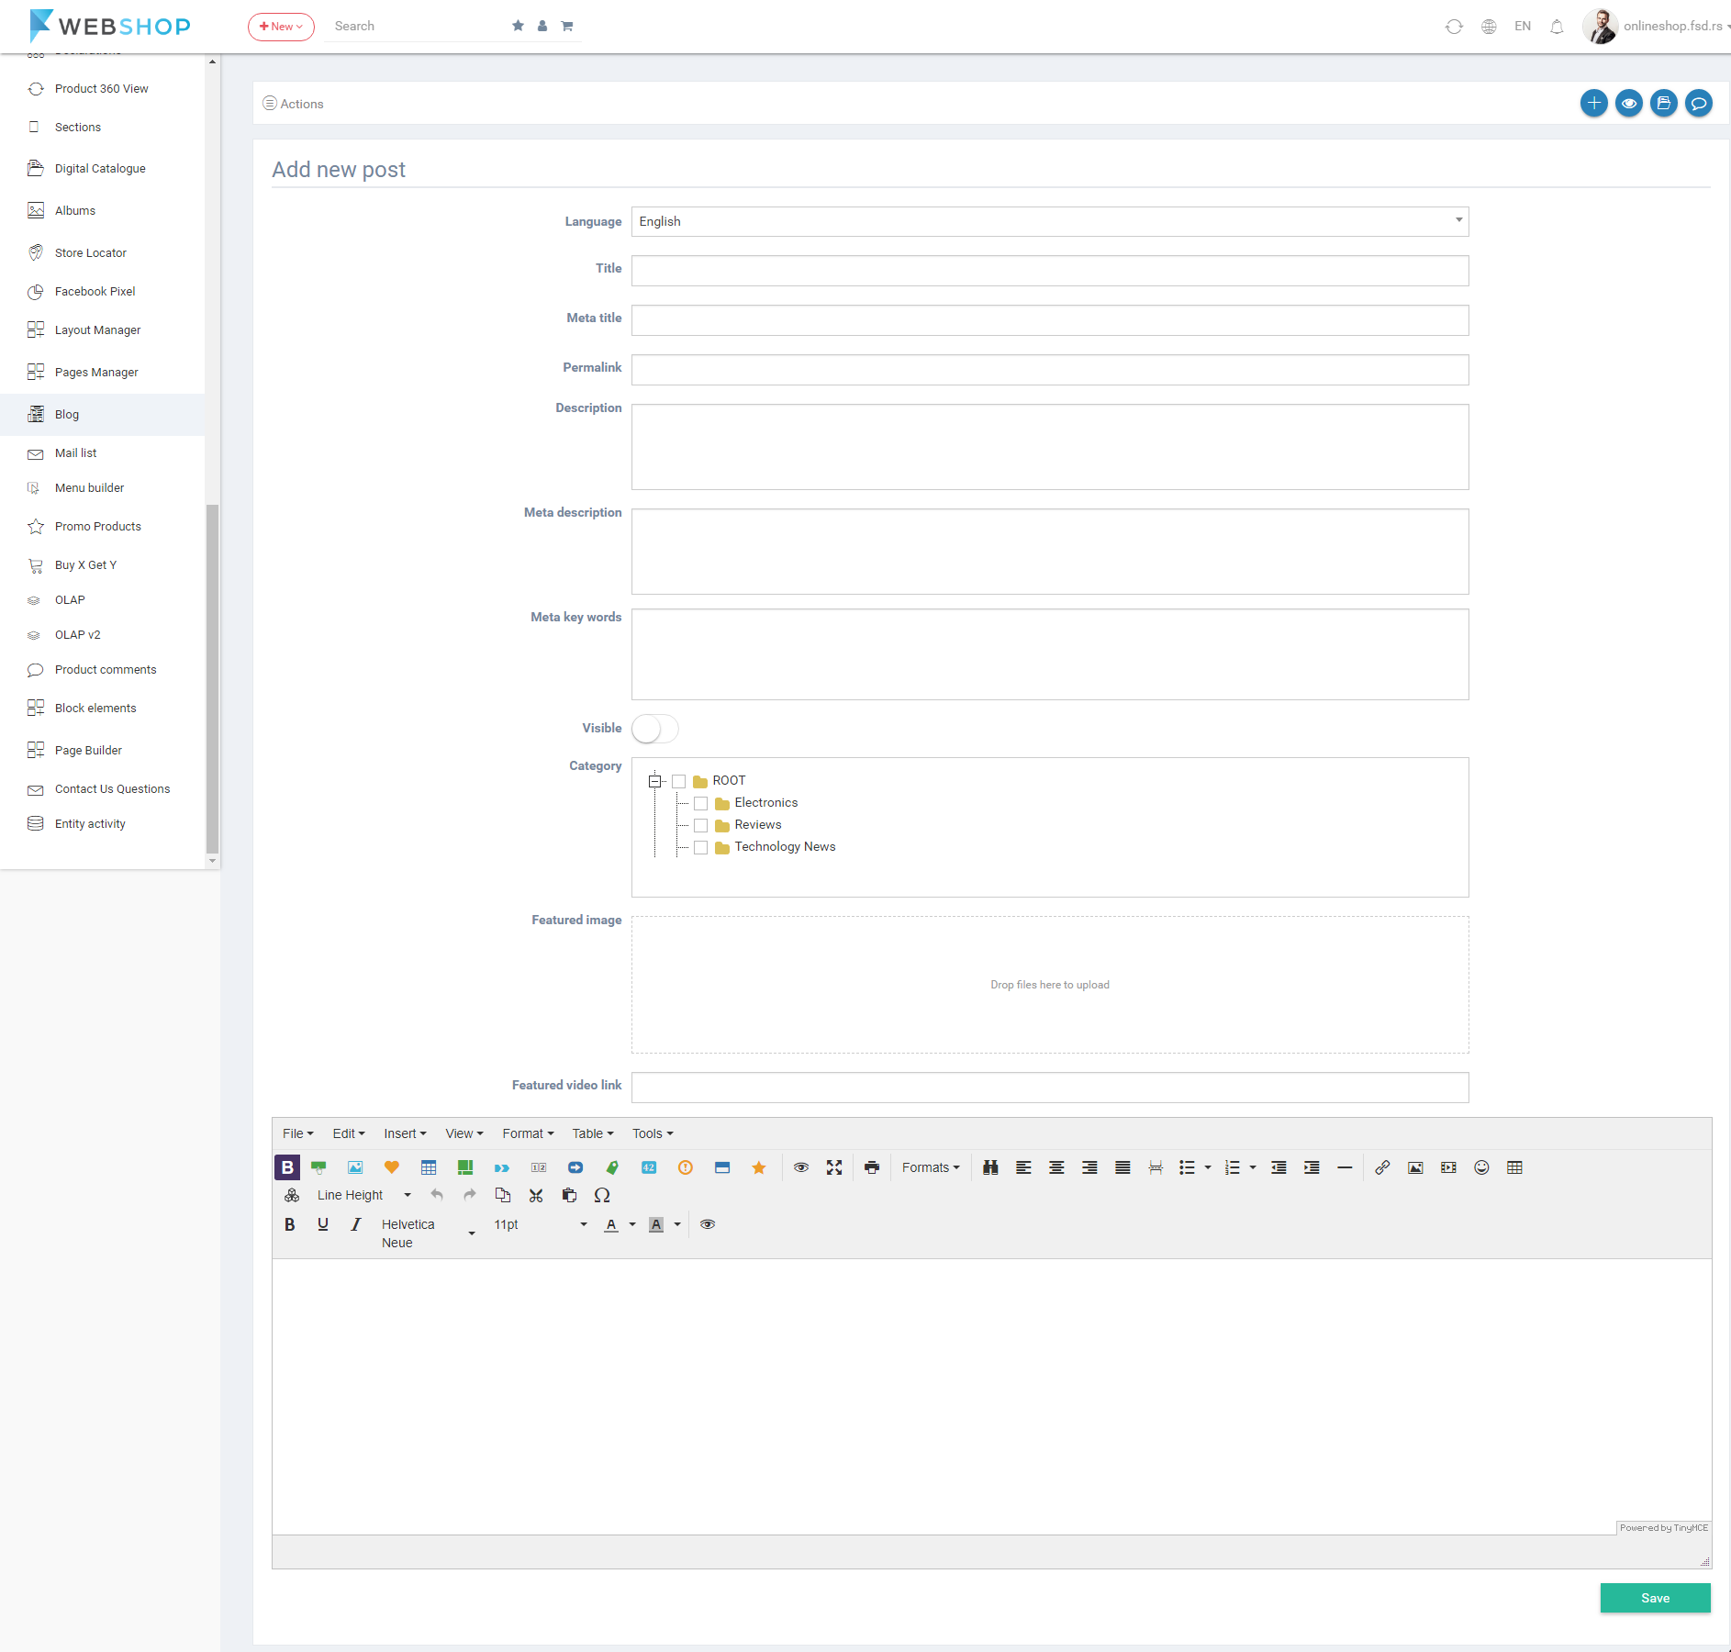Click the orange heart icon in editor toolbar
Viewport: 1731px width, 1652px height.
[392, 1167]
